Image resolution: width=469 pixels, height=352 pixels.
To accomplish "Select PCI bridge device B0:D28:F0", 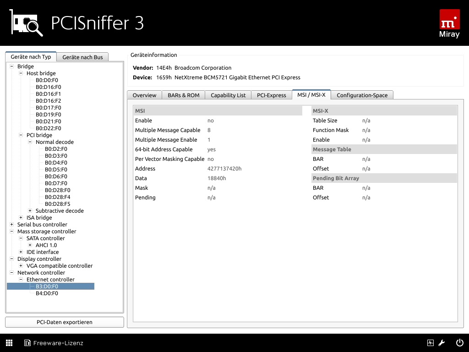I will (x=58, y=190).
